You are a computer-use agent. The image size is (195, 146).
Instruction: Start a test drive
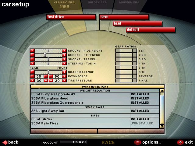pyautogui.click(x=71, y=17)
